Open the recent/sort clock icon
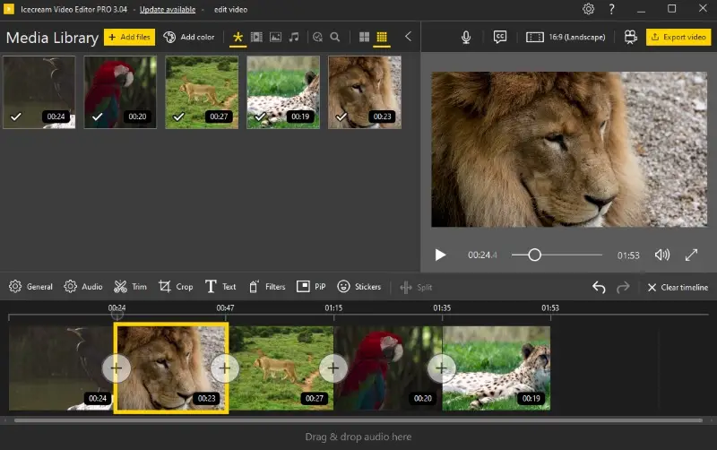717x450 pixels. pos(317,37)
